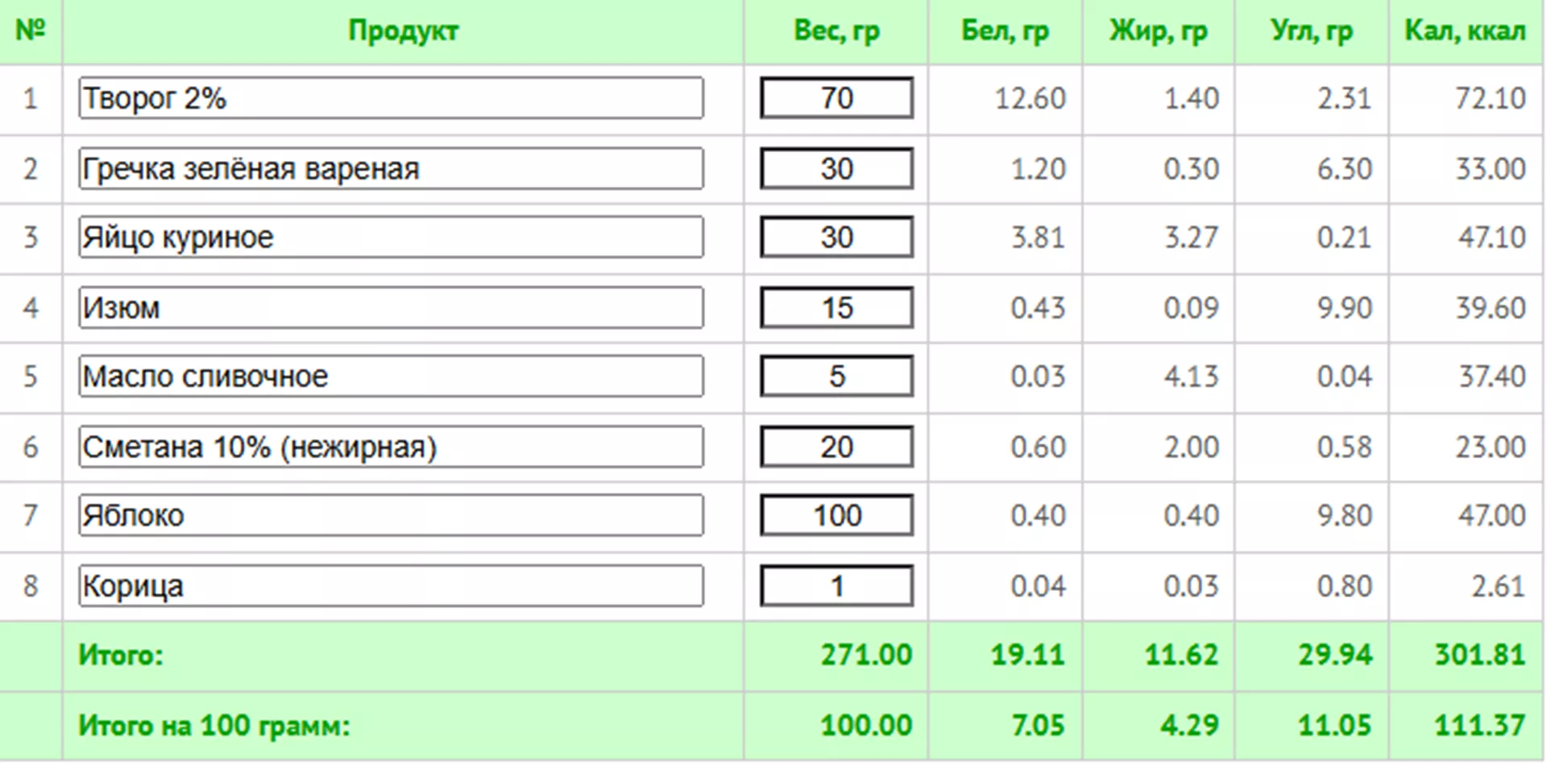The image size is (1547, 764).
Task: Click the Изюм product name field
Action: click(391, 308)
